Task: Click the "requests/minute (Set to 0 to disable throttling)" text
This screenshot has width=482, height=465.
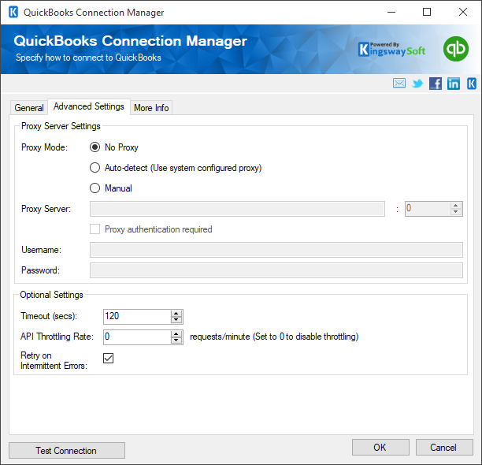Action: pos(274,337)
